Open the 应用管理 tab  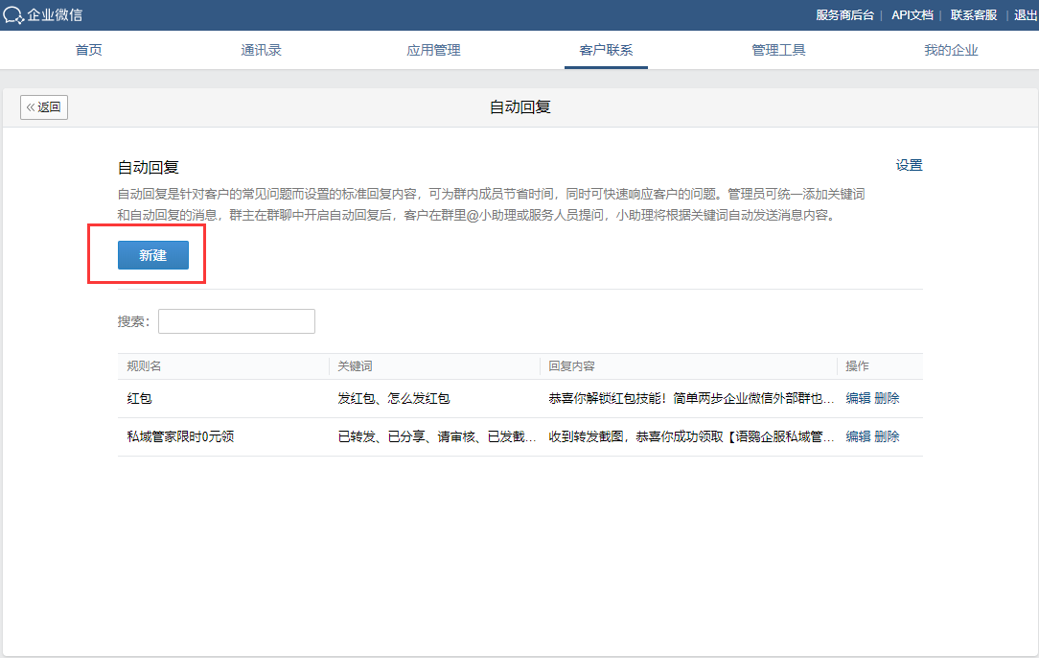[433, 50]
